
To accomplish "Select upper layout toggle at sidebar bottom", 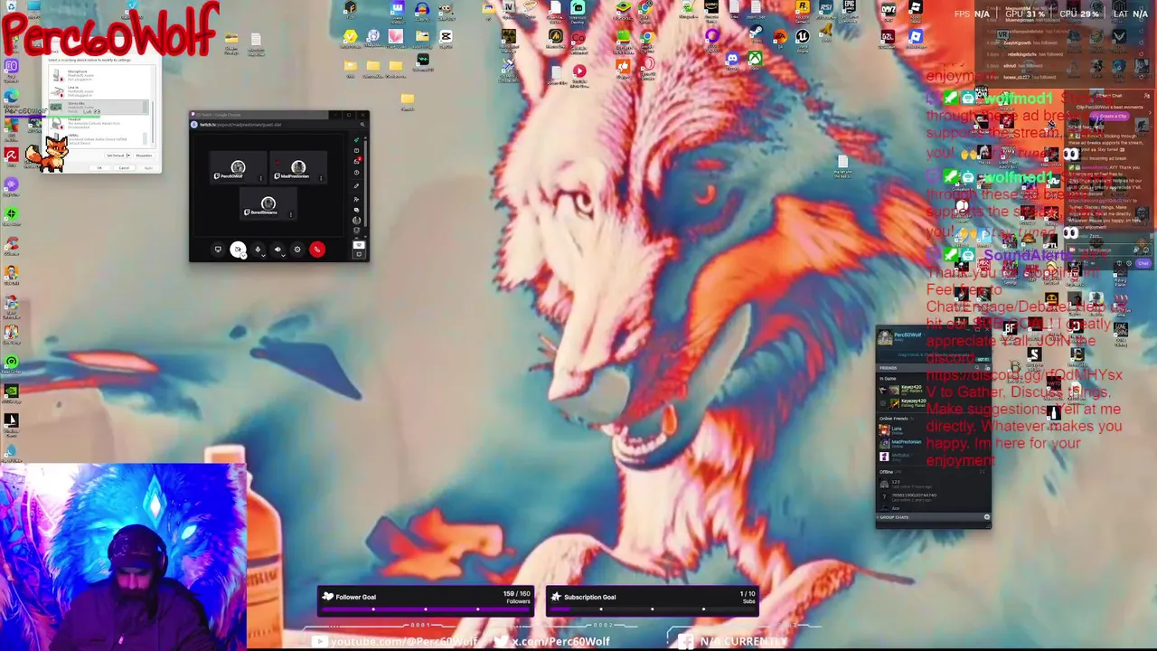I will [359, 245].
